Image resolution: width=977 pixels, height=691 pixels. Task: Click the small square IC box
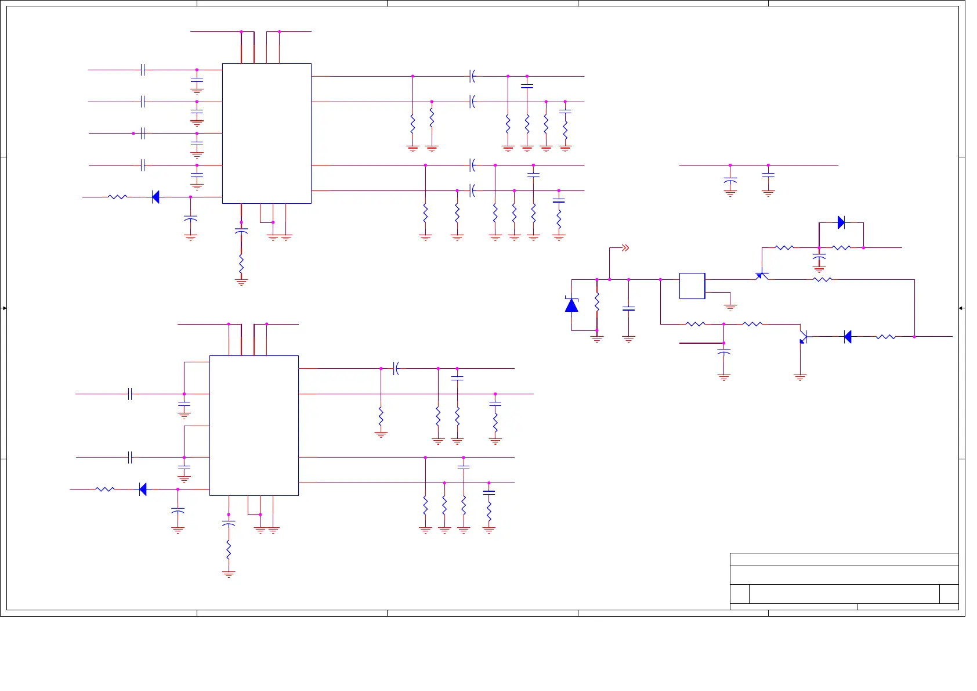692,286
